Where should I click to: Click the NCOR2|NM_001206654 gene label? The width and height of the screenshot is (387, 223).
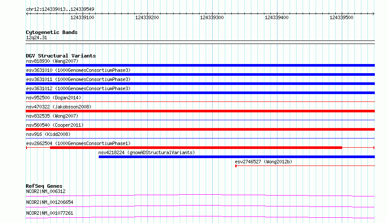click(x=50, y=202)
